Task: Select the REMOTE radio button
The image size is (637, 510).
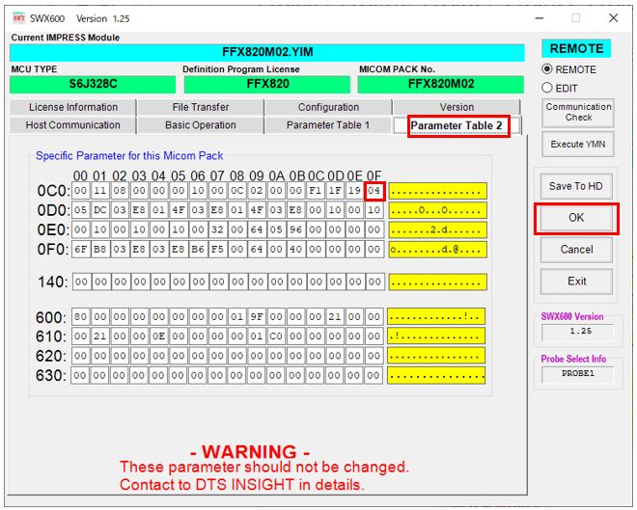Action: (547, 69)
